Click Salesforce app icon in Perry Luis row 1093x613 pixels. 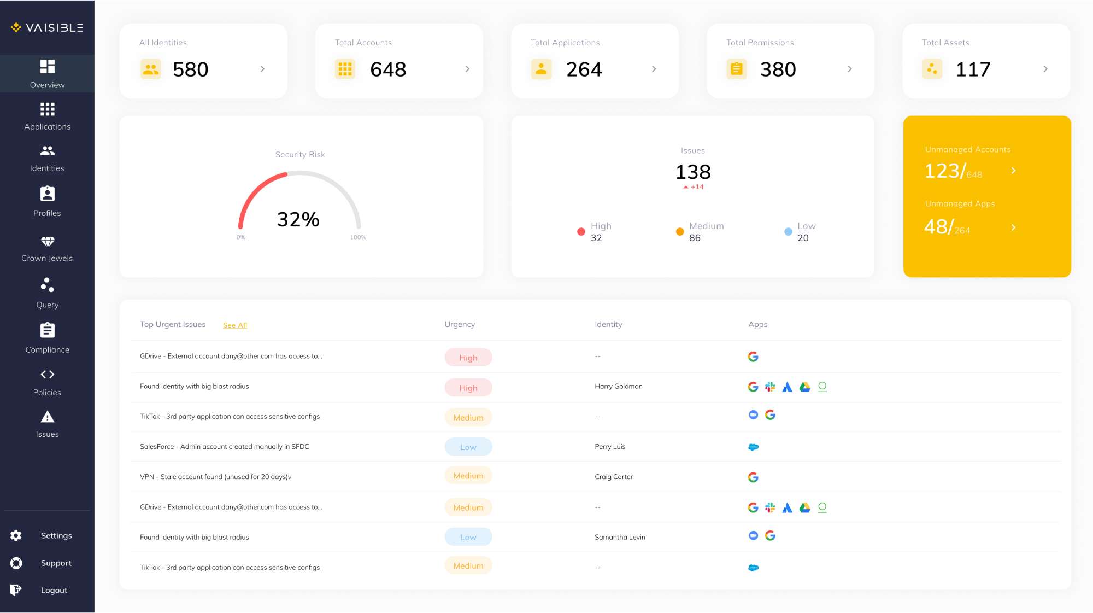(753, 447)
